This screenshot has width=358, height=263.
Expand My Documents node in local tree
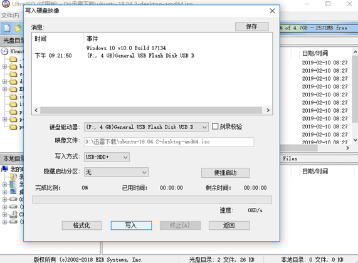pyautogui.click(x=4, y=184)
